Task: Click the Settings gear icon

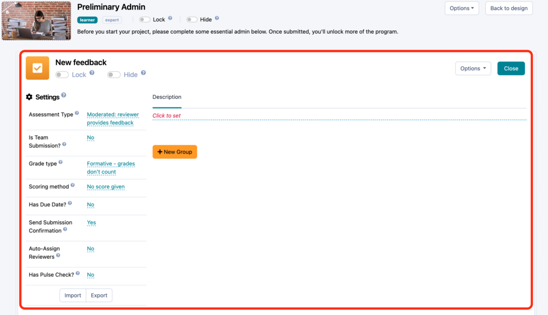Action: pos(29,97)
